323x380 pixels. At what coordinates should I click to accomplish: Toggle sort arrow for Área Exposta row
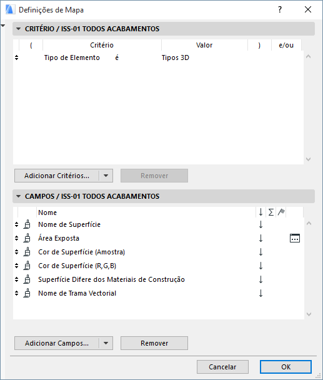tap(261, 238)
